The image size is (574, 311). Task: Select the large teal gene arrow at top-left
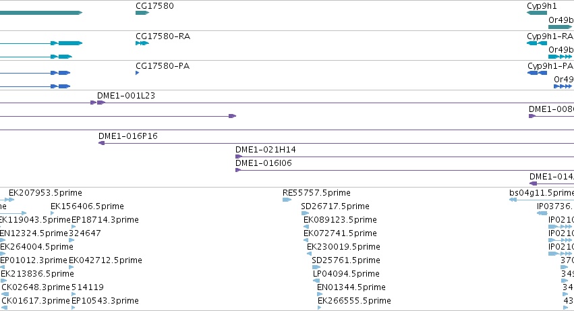[40, 13]
